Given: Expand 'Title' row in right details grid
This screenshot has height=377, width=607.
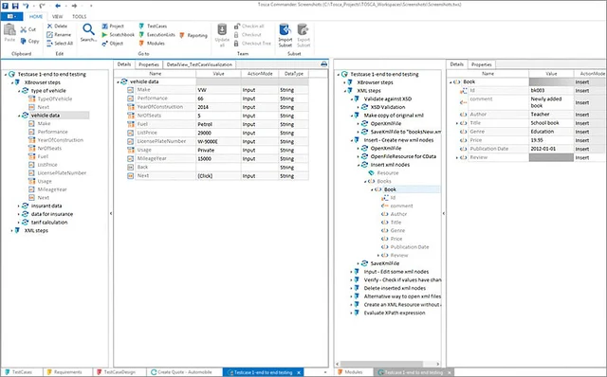Looking at the screenshot, I should [x=457, y=123].
